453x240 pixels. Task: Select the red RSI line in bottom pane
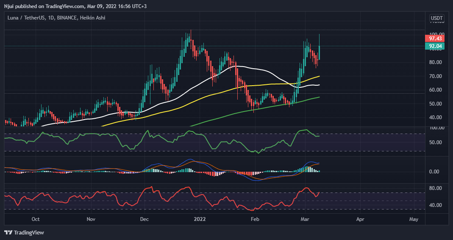(x=199, y=198)
